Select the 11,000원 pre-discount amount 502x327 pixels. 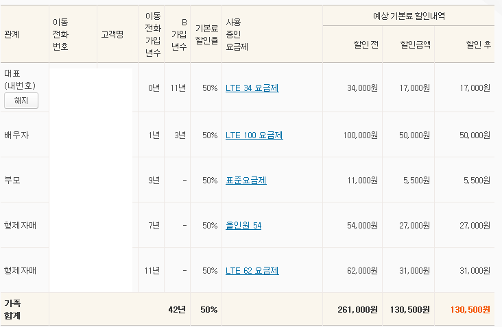coord(362,181)
